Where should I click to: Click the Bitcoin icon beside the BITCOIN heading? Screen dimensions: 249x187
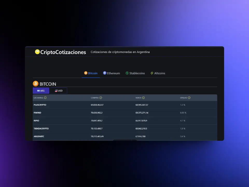coord(36,84)
